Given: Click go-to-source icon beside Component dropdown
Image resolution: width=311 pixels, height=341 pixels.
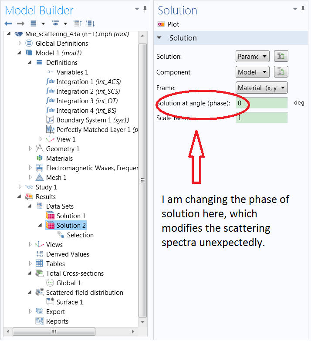Looking at the screenshot, I should click(281, 72).
